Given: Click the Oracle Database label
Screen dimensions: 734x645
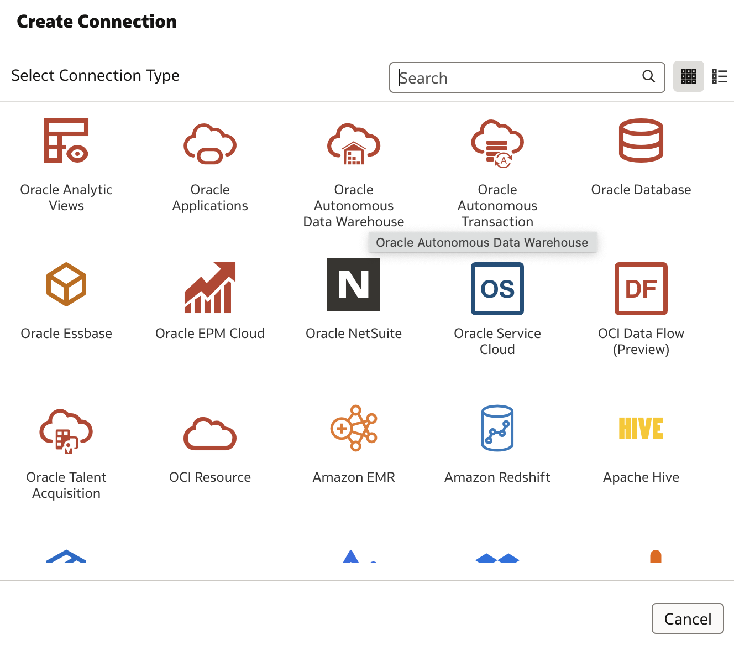Looking at the screenshot, I should pos(641,190).
